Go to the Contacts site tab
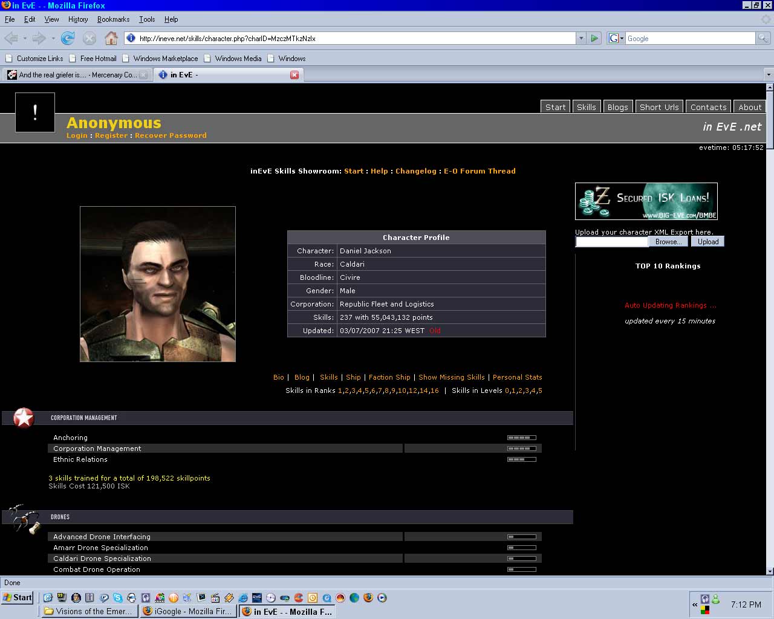The width and height of the screenshot is (774, 619). pos(708,107)
